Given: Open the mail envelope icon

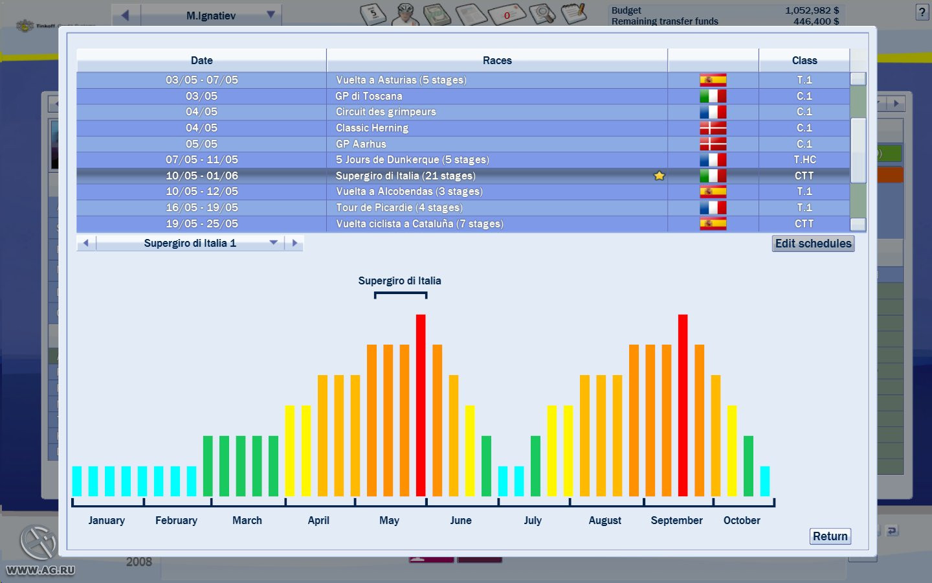Looking at the screenshot, I should pos(507,14).
